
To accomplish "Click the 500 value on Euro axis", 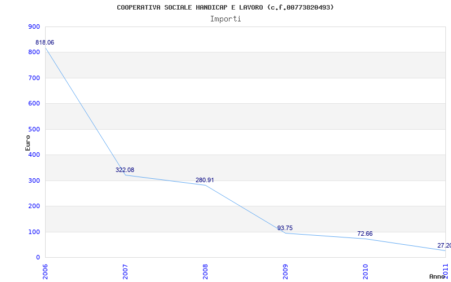I will tap(34, 130).
